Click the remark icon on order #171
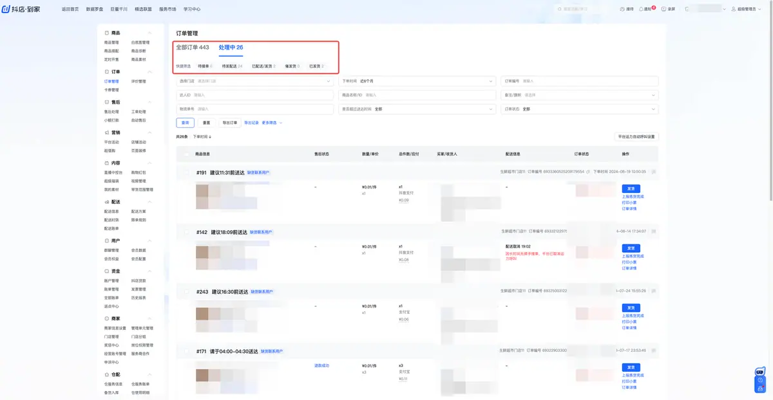The width and height of the screenshot is (773, 400). pos(653,351)
